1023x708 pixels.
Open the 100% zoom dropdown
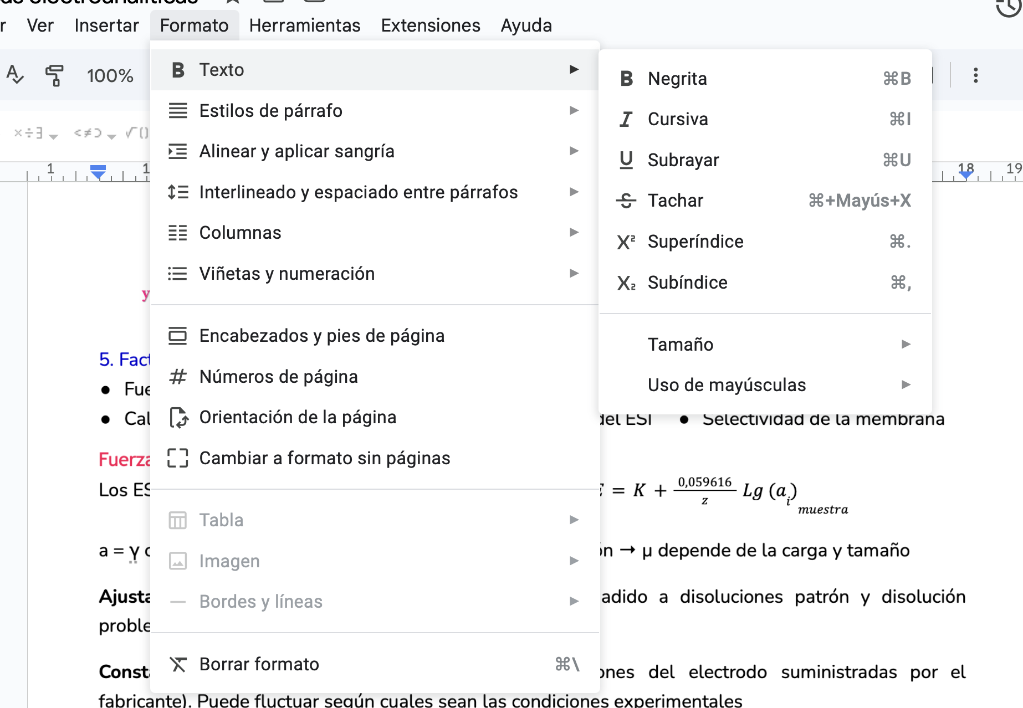pyautogui.click(x=110, y=75)
